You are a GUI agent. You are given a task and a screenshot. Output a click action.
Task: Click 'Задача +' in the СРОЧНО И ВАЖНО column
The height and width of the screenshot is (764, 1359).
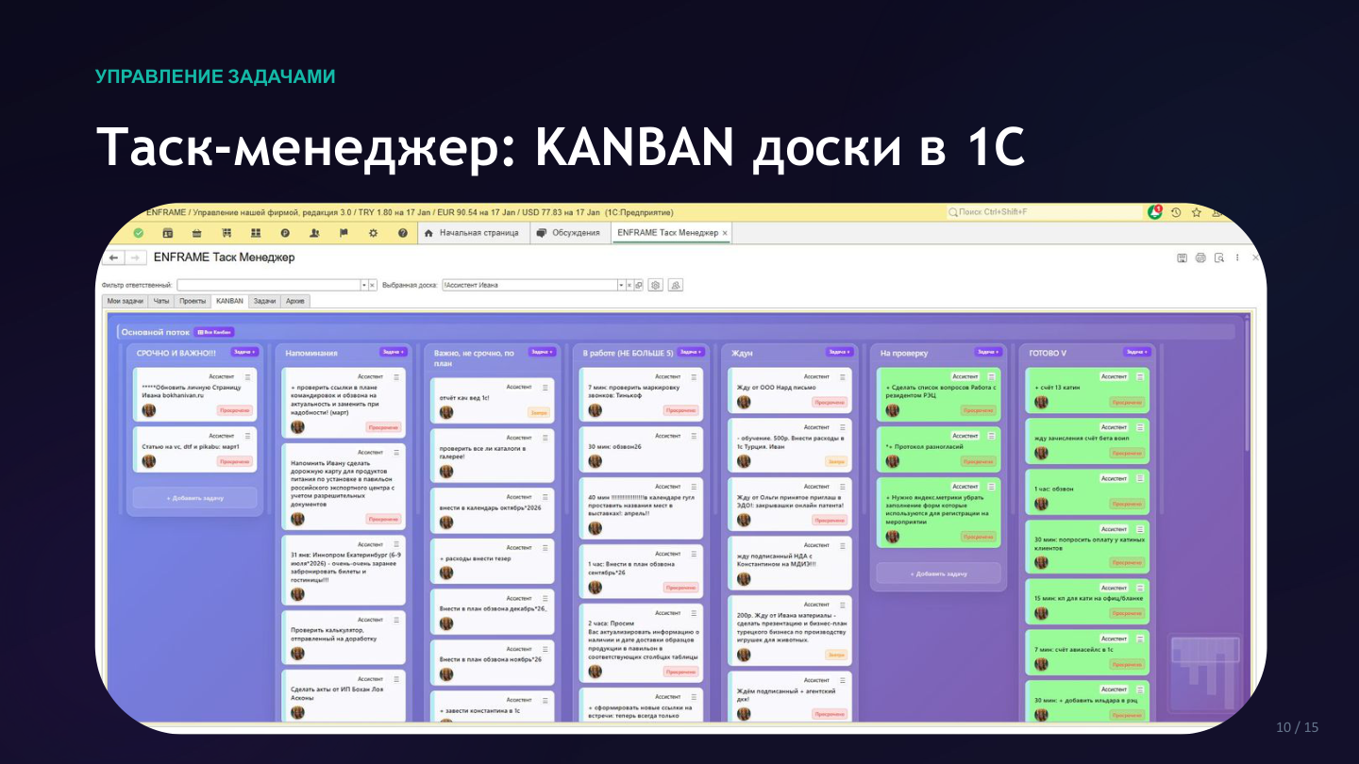[x=244, y=352]
